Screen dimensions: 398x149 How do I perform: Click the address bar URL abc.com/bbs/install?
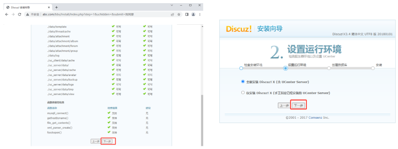88,15
